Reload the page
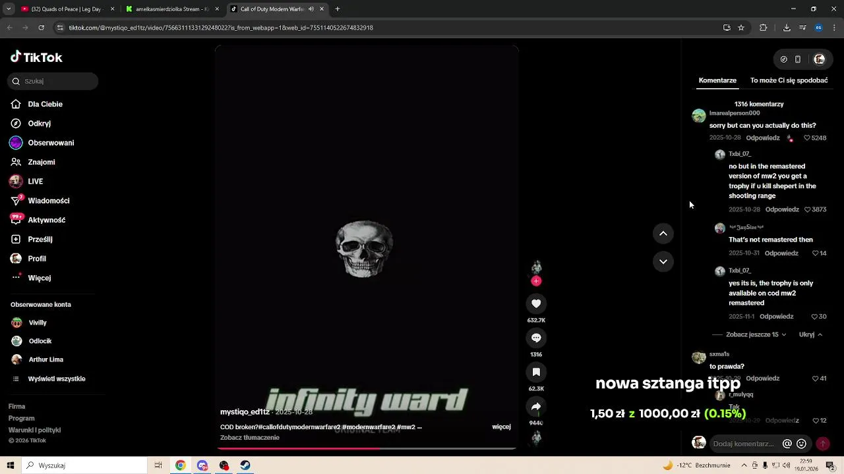844x474 pixels. pos(41,28)
